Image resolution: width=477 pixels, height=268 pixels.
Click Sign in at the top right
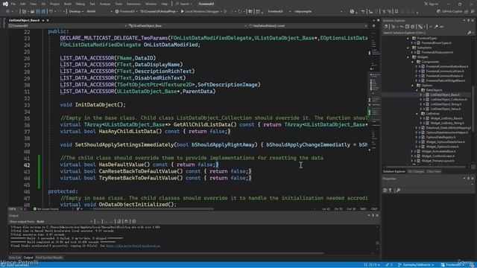432,4
